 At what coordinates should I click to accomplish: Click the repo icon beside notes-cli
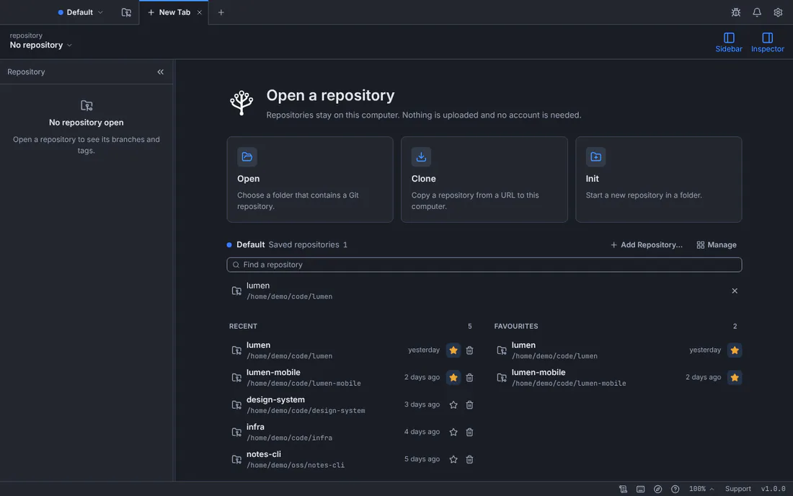[236, 460]
